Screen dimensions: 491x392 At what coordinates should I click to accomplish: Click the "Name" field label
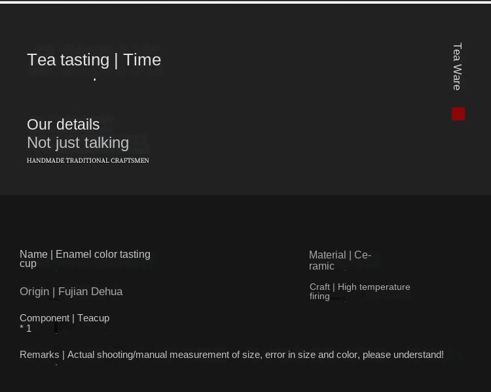coord(33,254)
